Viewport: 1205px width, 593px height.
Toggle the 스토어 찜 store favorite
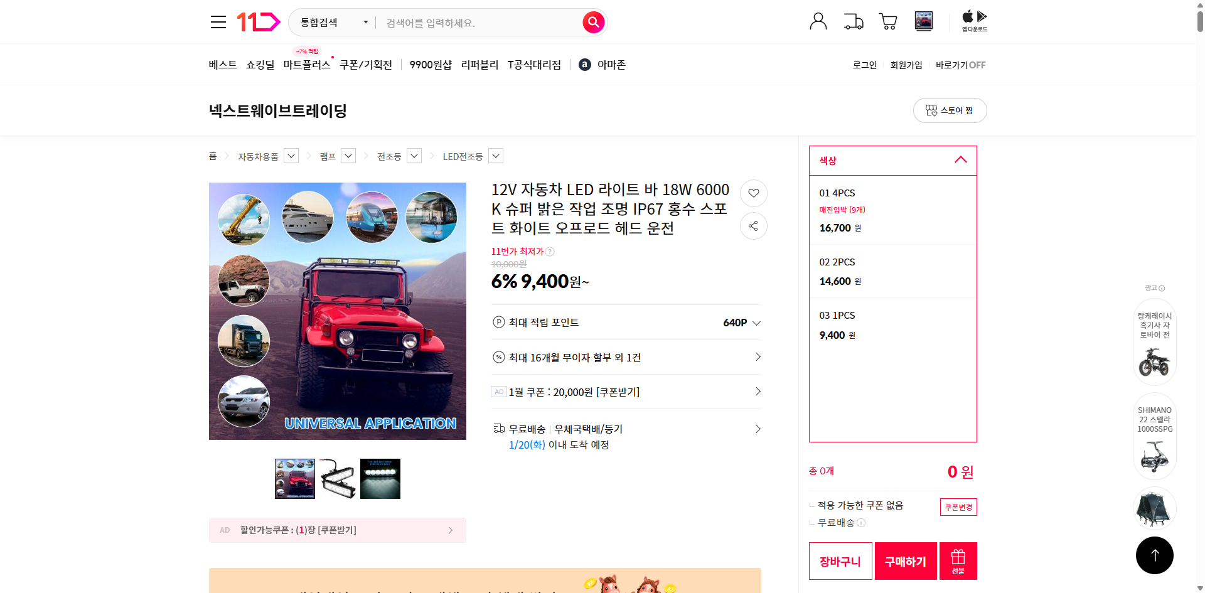pos(950,110)
